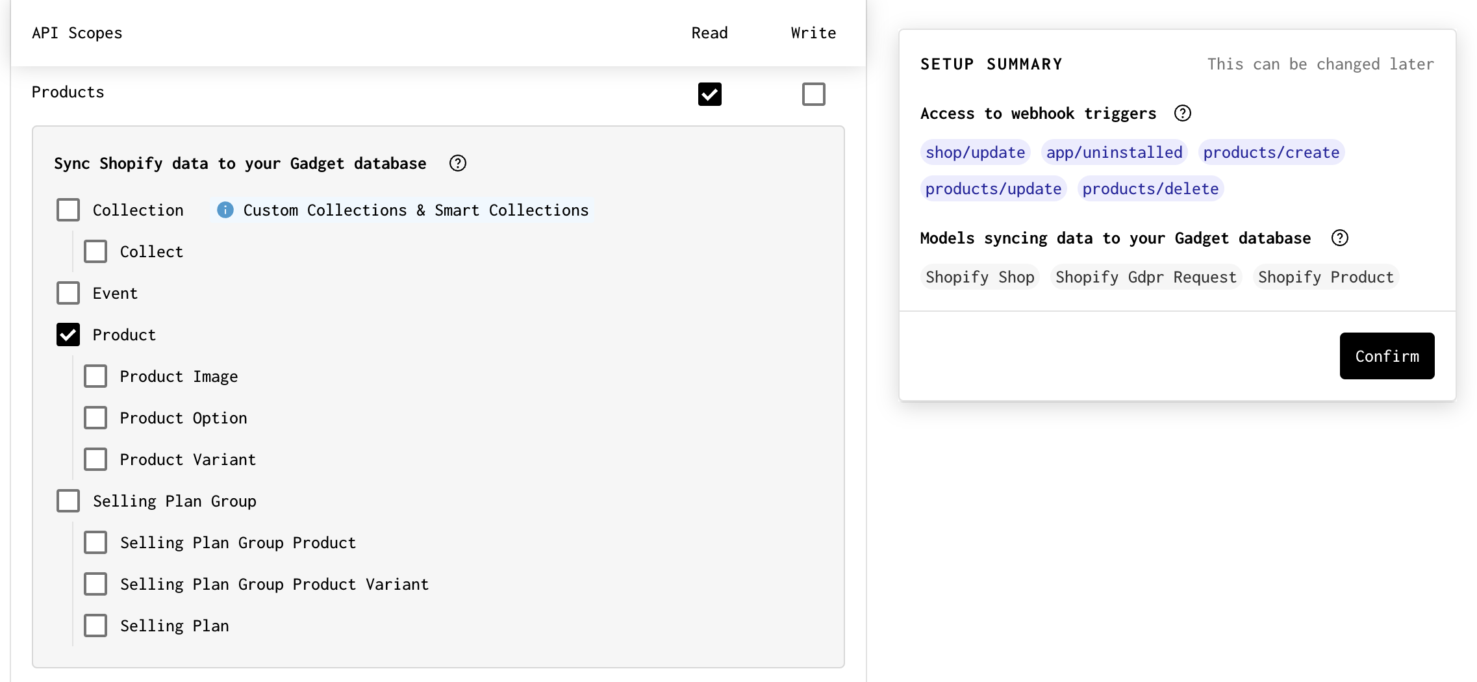Check the Selling Plan Group checkbox

tap(68, 501)
